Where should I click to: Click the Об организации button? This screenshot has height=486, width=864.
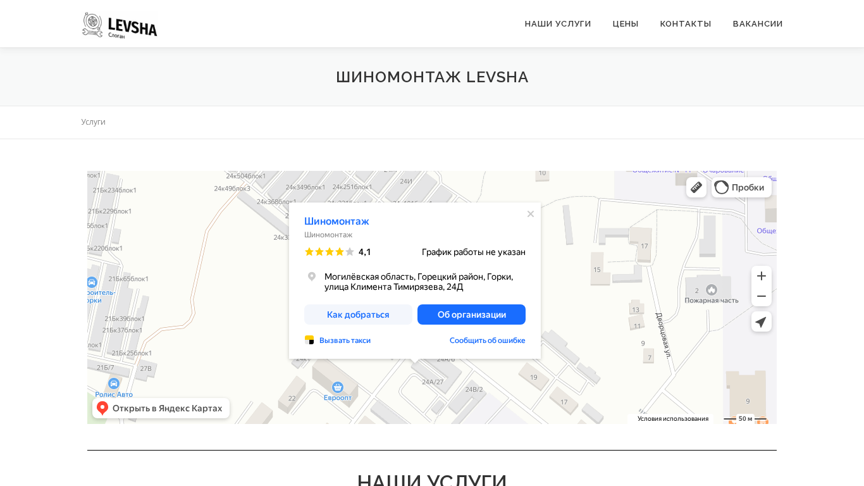pyautogui.click(x=472, y=315)
